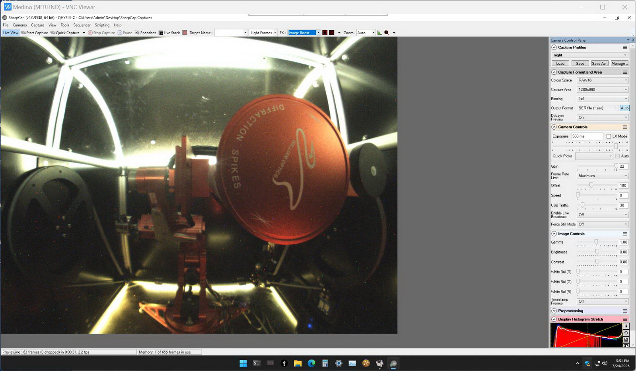Open the Capture Profiles hamburger menu
Viewport: 636px width, 371px height.
[625, 47]
